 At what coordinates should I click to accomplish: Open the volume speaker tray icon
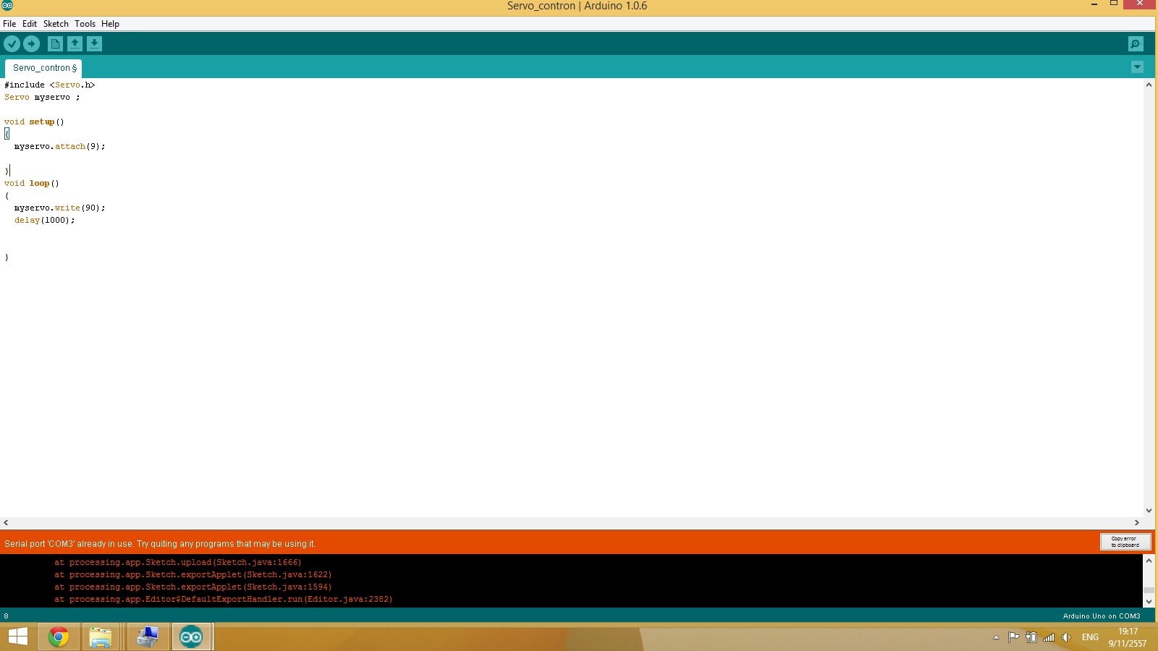(x=1065, y=637)
